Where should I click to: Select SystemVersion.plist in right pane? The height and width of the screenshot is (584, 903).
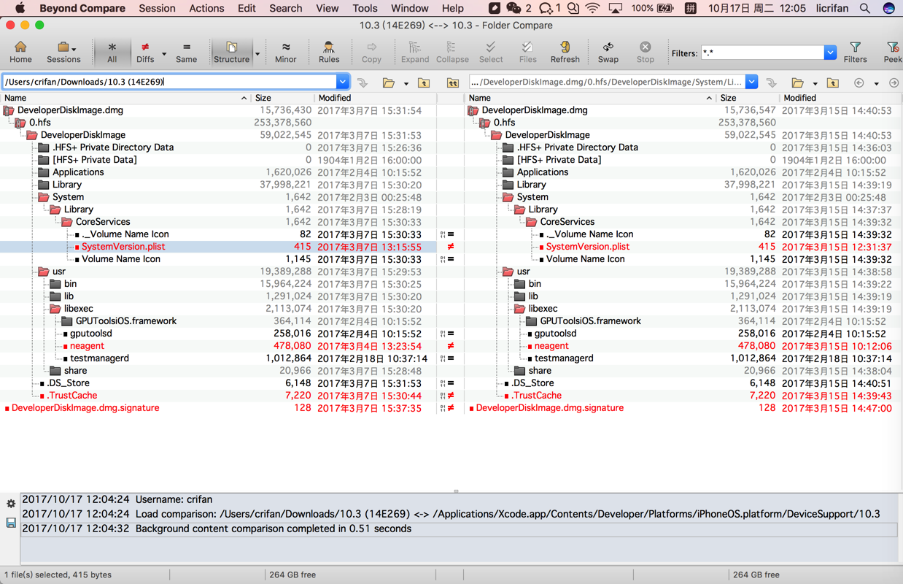(x=588, y=247)
